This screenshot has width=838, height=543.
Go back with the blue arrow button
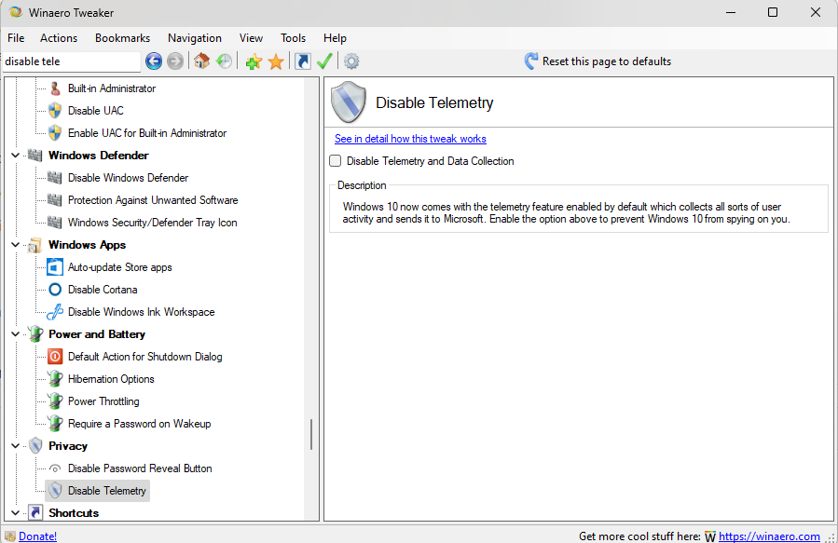pos(154,61)
